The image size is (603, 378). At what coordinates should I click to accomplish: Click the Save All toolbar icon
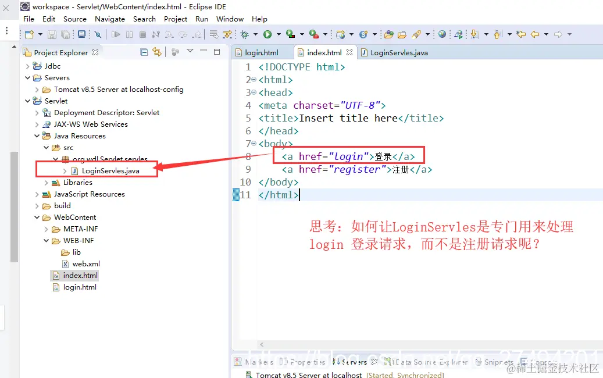[65, 35]
